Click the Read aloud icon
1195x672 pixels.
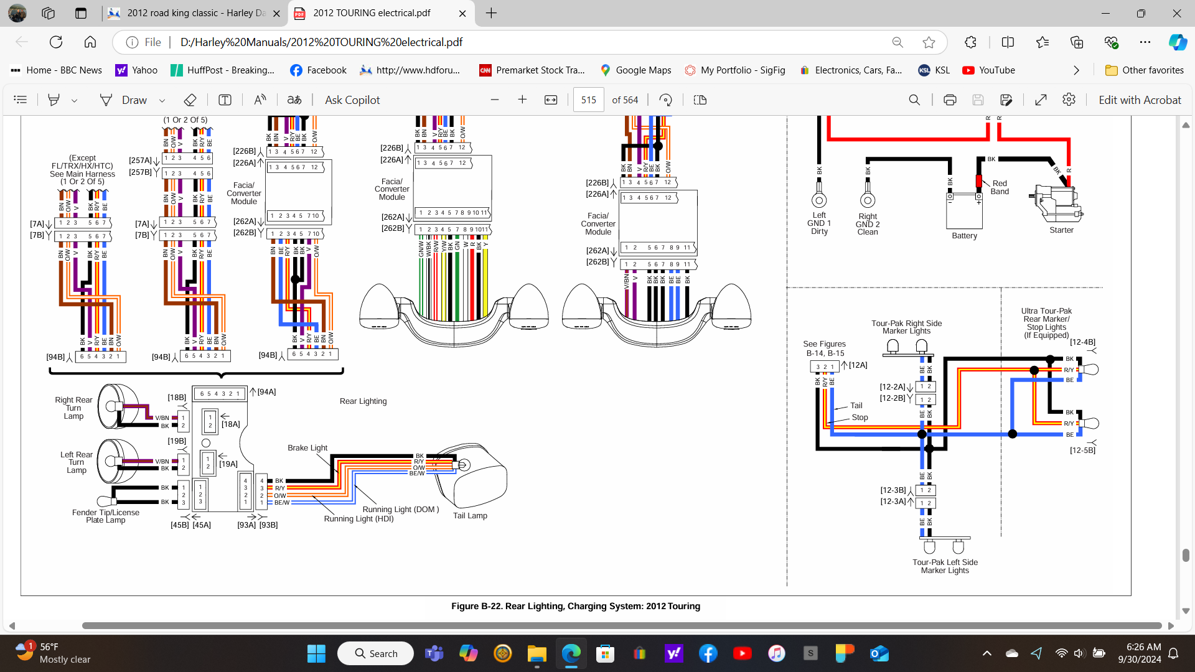click(x=260, y=100)
